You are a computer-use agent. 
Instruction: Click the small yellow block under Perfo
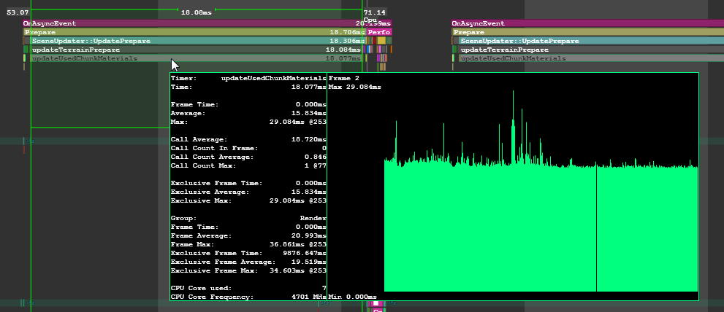[381, 41]
